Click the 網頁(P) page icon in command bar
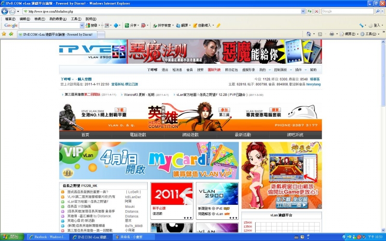Image resolution: width=386 pixels, height=241 pixels. [x=347, y=34]
